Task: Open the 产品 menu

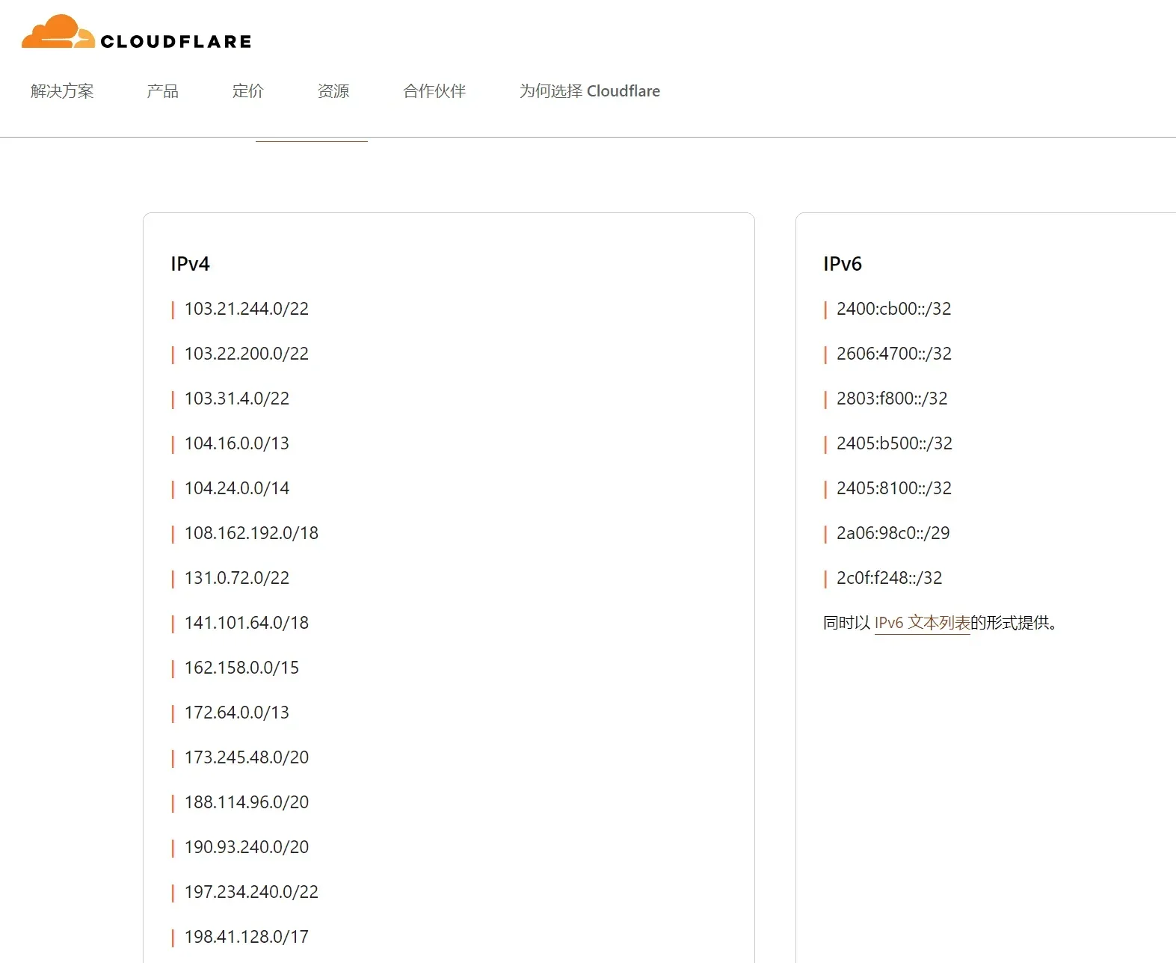Action: pyautogui.click(x=162, y=91)
